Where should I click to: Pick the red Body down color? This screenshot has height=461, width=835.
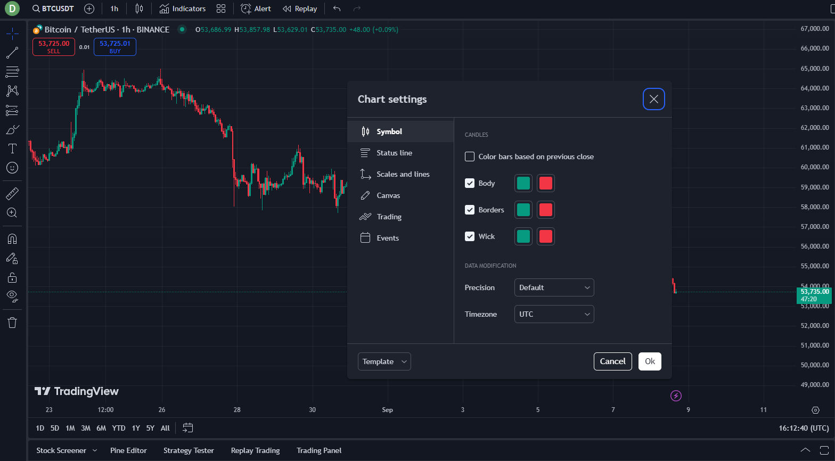tap(546, 183)
